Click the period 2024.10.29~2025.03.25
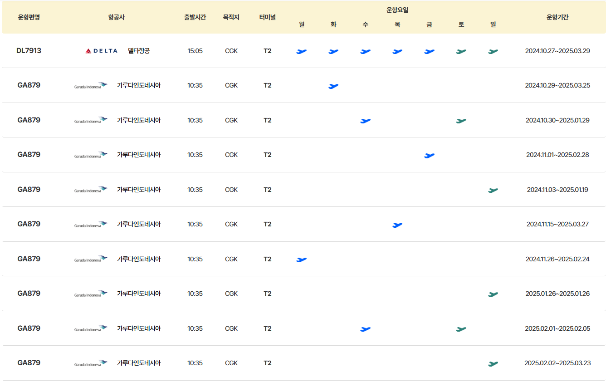Screen dimensions: 606x382 pos(557,85)
